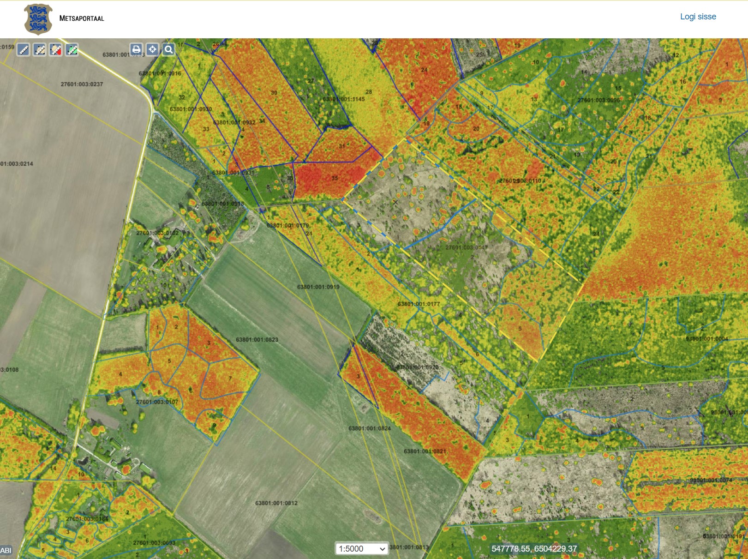Click parcel label 63801:001:0812 on map
Screen dimensions: 748x559
[276, 503]
